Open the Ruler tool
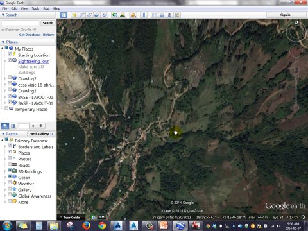 [144, 15]
